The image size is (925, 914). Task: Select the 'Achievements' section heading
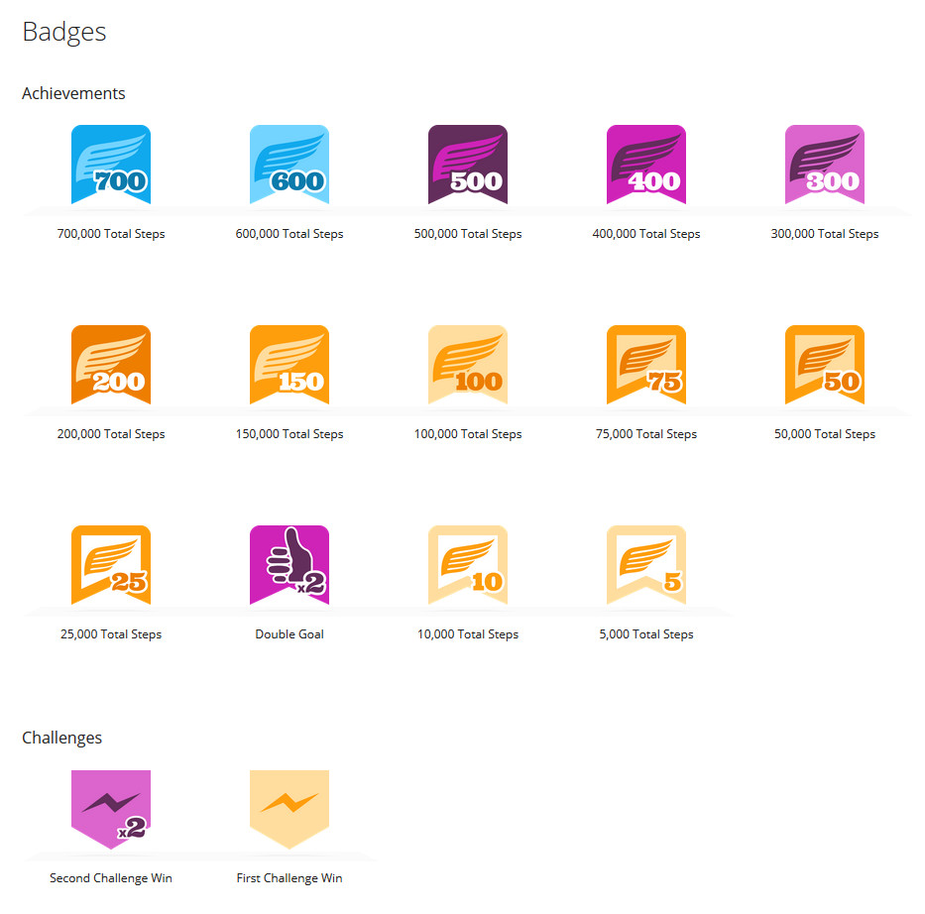[x=73, y=93]
